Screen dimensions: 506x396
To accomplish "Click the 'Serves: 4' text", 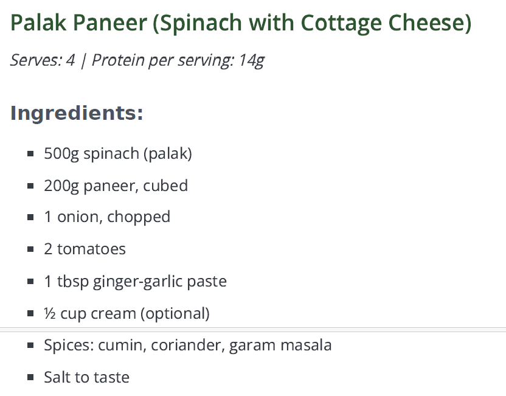I will tap(43, 61).
